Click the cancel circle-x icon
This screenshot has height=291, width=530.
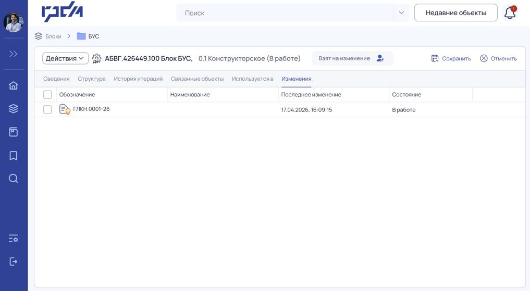(484, 58)
